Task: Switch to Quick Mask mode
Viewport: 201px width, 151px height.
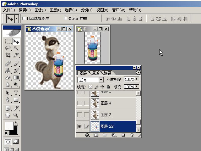Action: (15, 142)
